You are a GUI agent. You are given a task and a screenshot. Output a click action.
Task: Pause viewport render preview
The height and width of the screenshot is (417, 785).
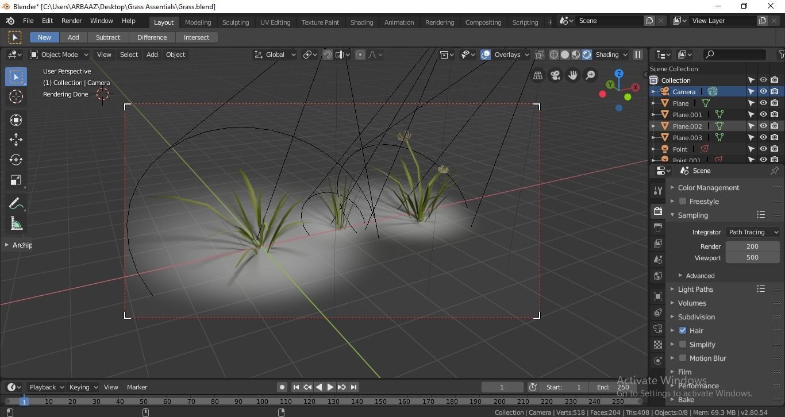coord(637,55)
